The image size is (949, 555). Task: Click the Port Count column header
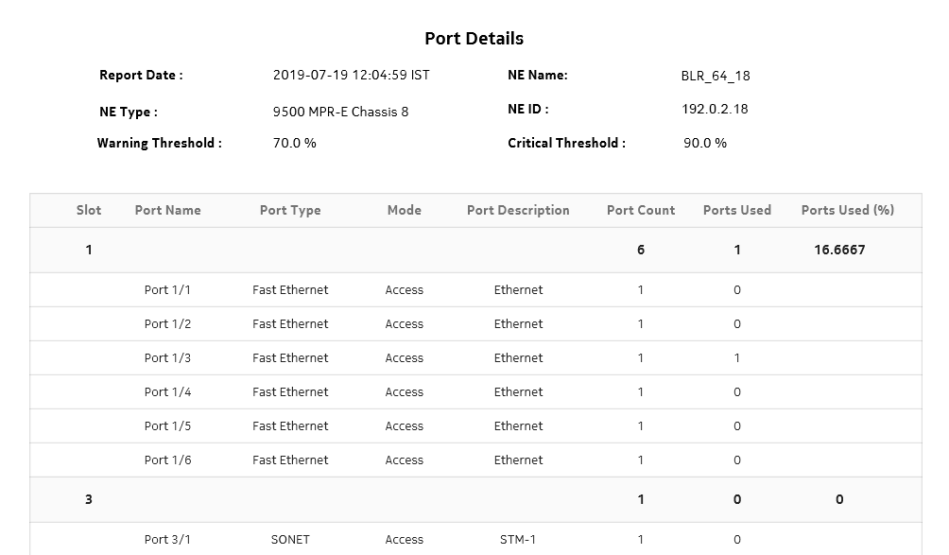[x=641, y=210]
